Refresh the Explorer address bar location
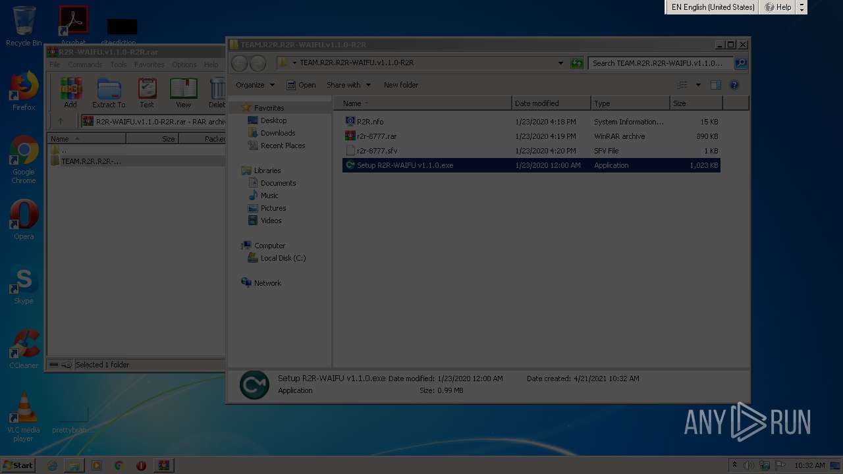 (x=577, y=63)
